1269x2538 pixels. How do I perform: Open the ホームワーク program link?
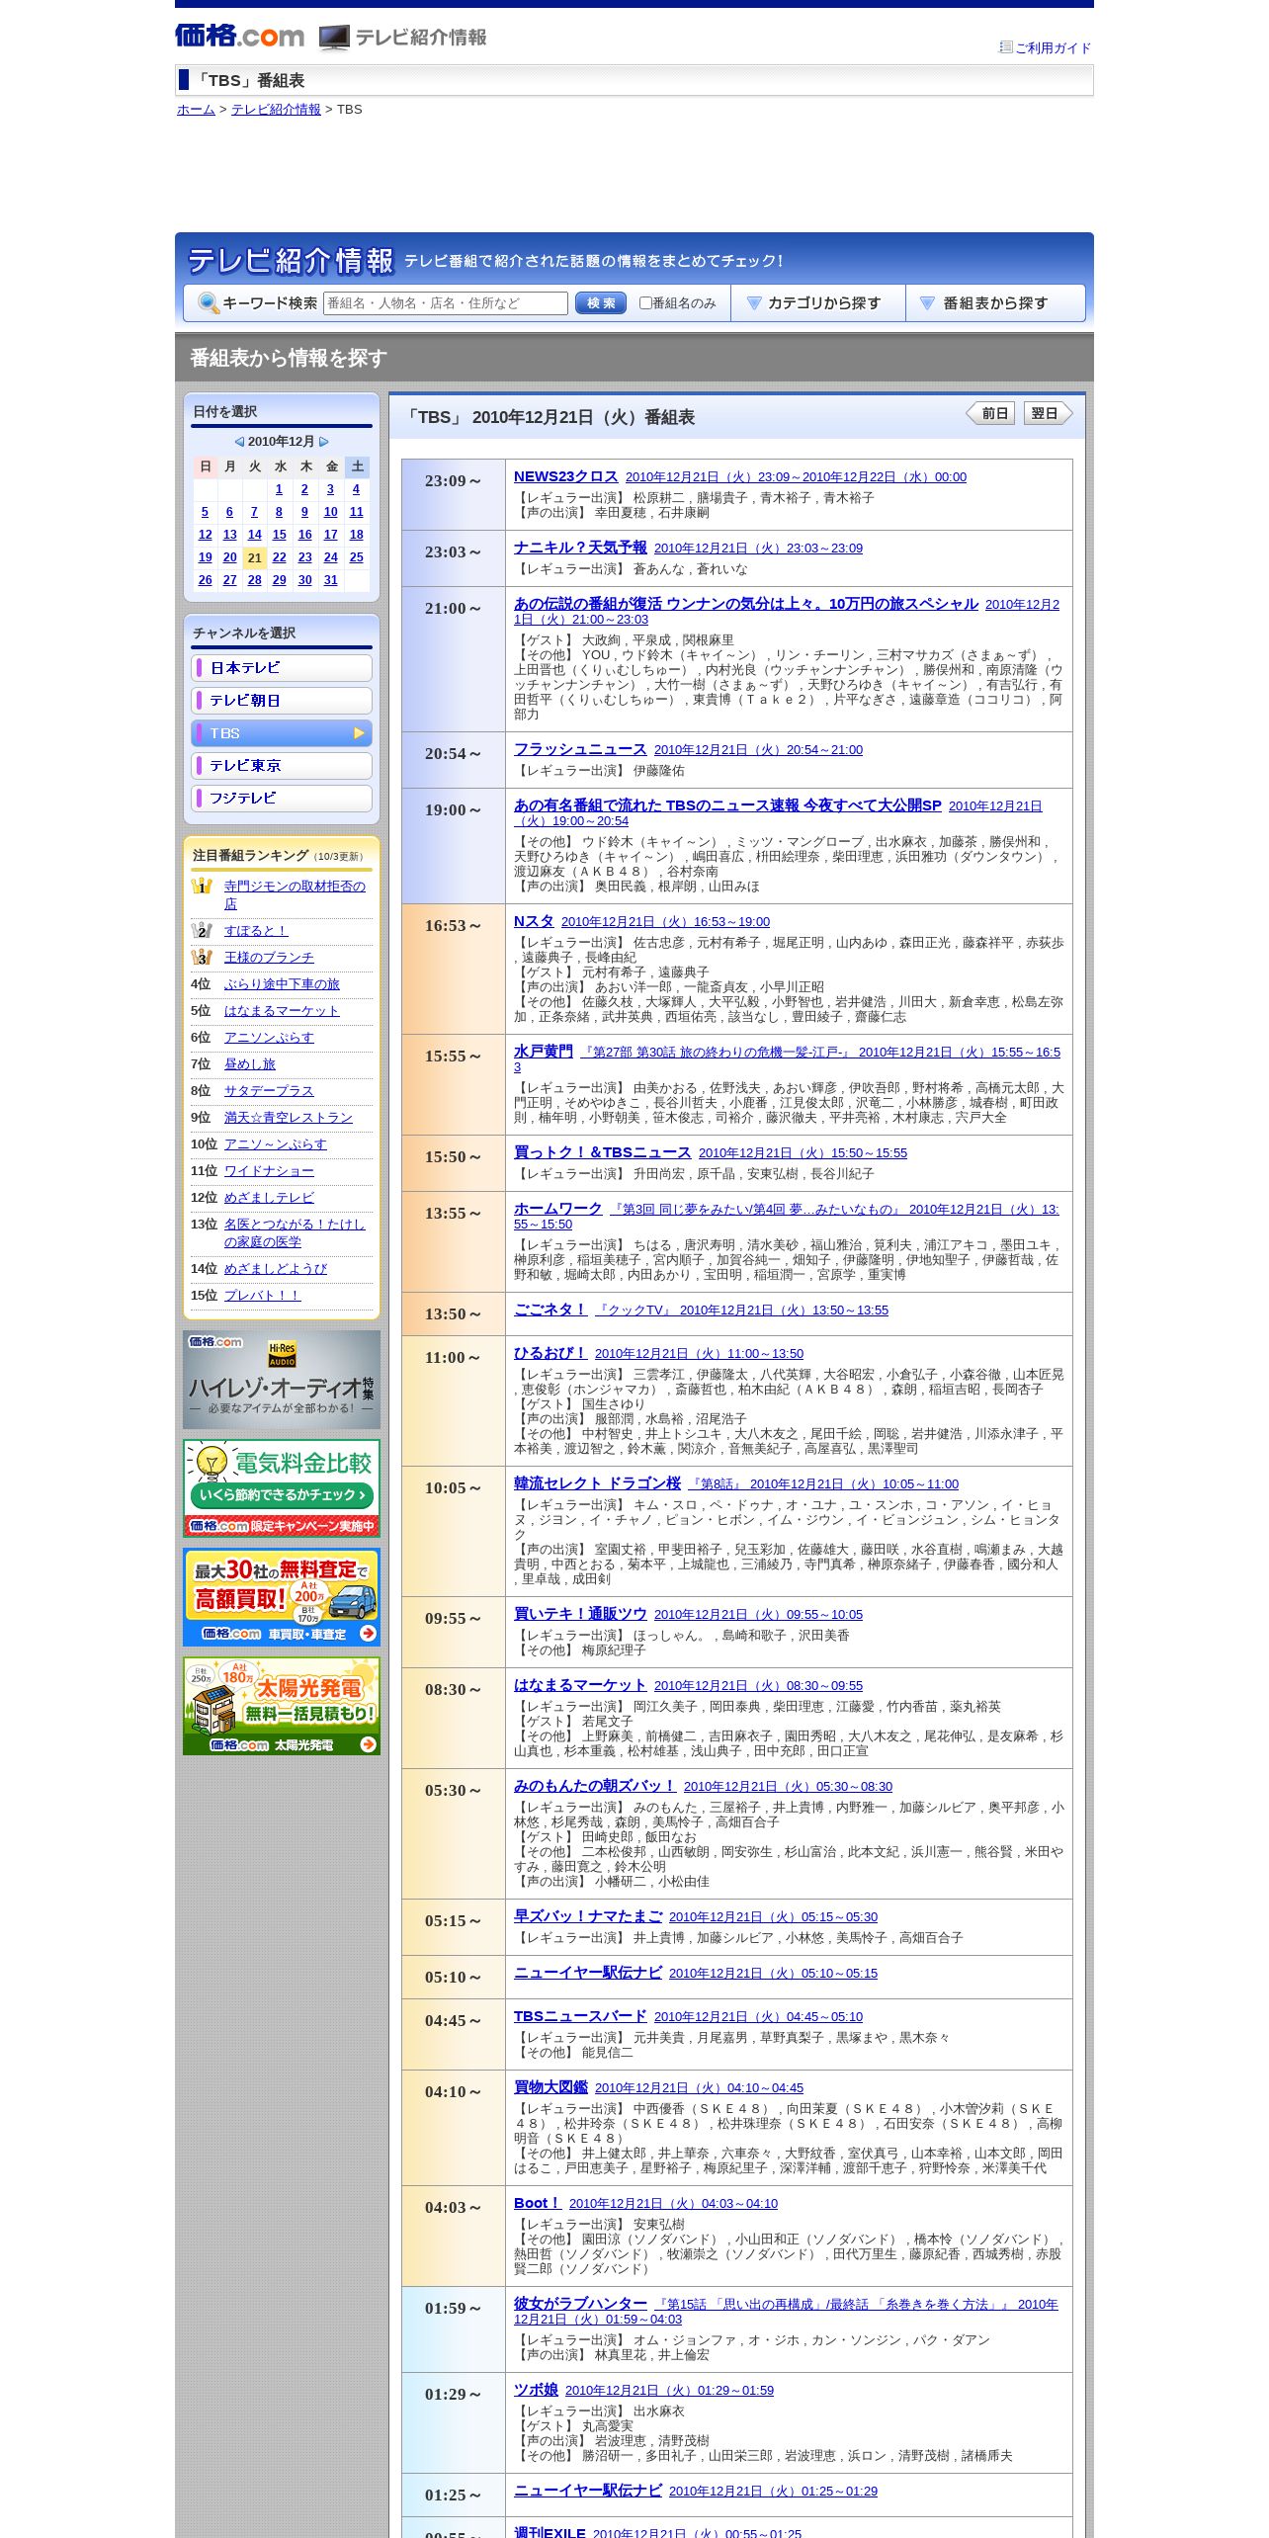(x=557, y=1209)
